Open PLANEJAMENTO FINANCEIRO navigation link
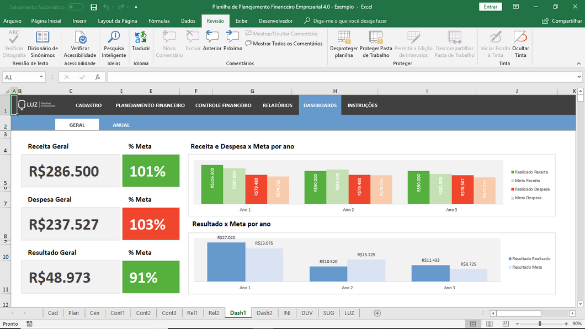The width and height of the screenshot is (585, 329). (150, 105)
